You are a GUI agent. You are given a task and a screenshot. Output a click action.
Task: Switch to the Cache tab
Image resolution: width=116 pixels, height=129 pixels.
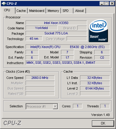(x=21, y=11)
